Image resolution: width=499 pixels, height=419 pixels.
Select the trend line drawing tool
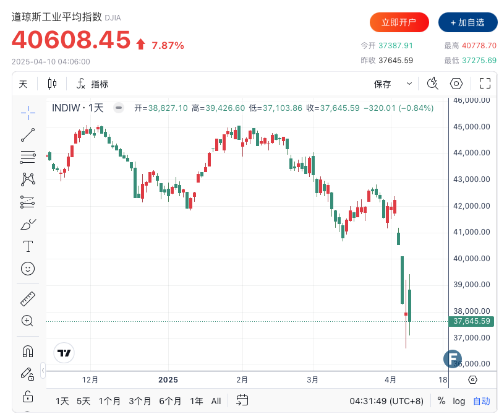click(x=28, y=134)
